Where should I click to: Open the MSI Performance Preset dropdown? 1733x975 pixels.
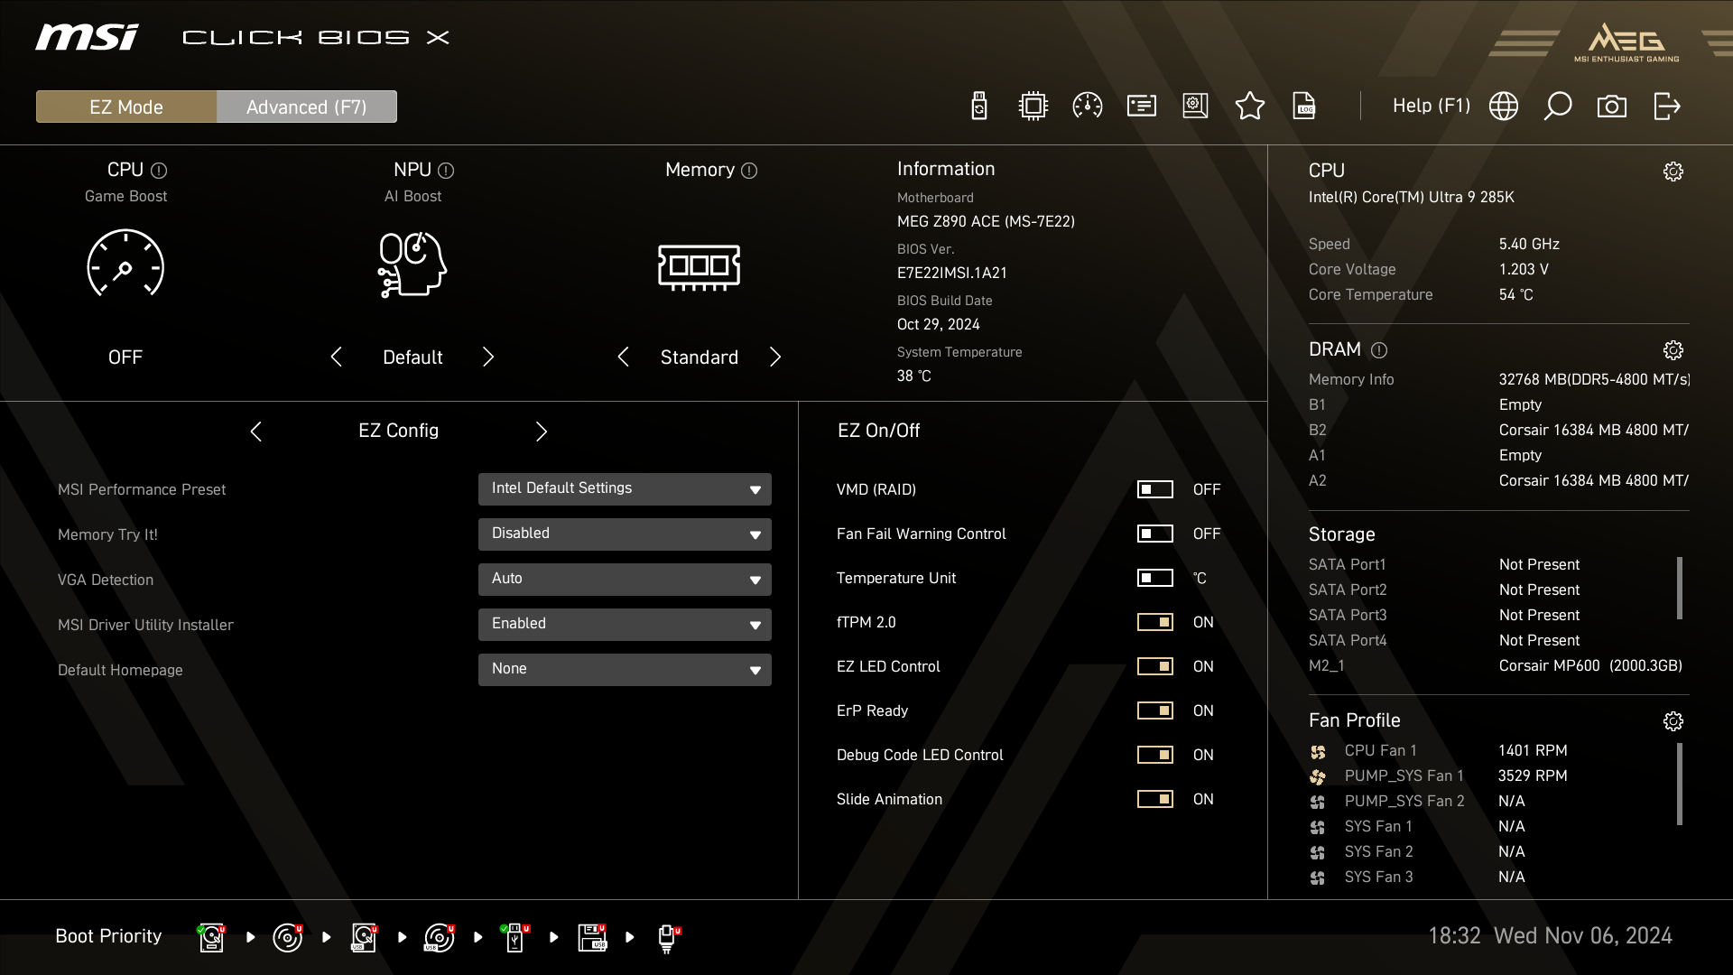(625, 489)
